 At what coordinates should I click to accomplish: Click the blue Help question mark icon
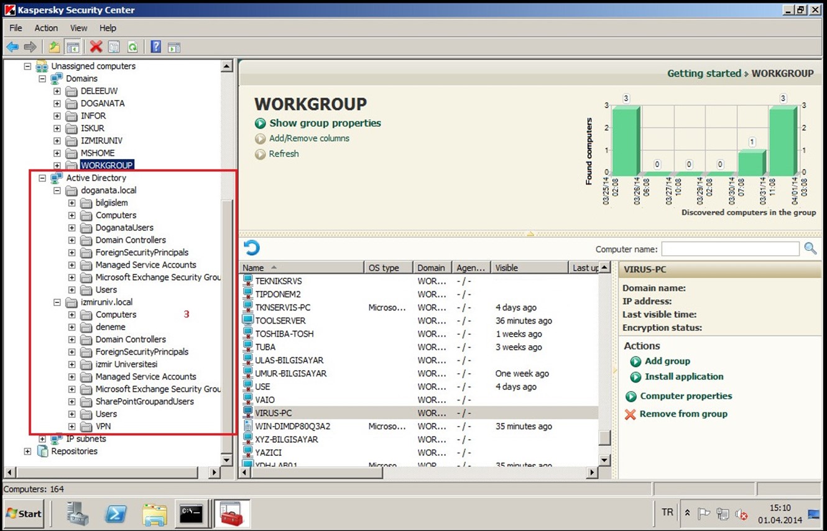point(156,47)
